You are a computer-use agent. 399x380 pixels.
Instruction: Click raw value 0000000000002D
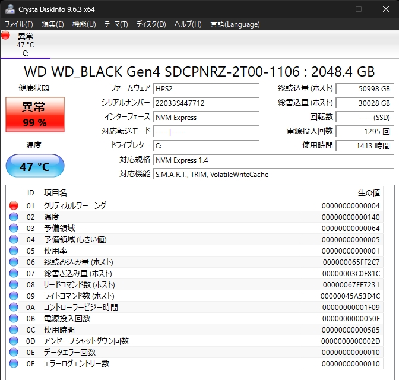coord(351,341)
